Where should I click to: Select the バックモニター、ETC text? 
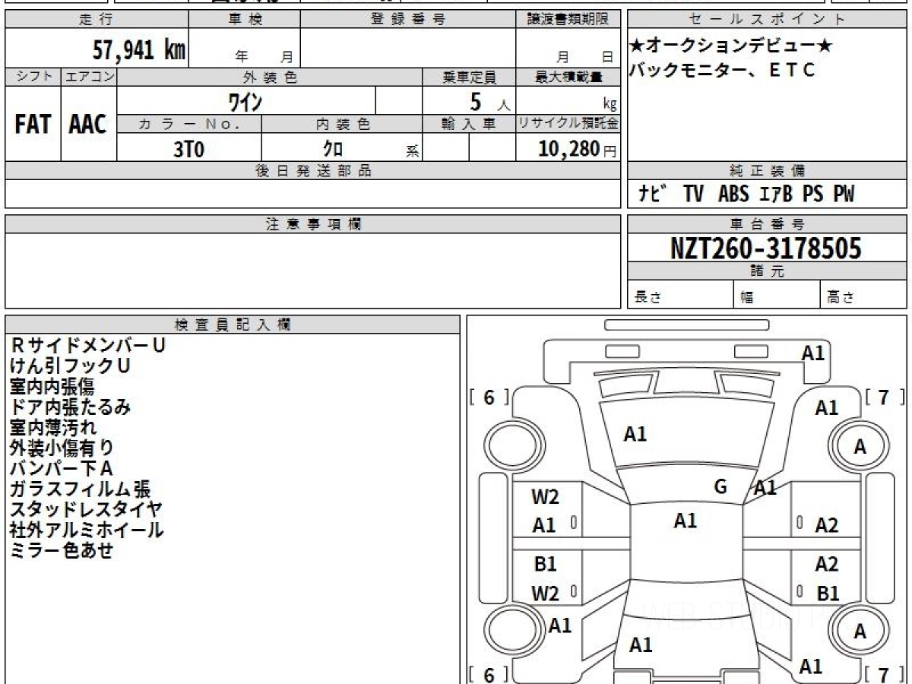tap(723, 70)
